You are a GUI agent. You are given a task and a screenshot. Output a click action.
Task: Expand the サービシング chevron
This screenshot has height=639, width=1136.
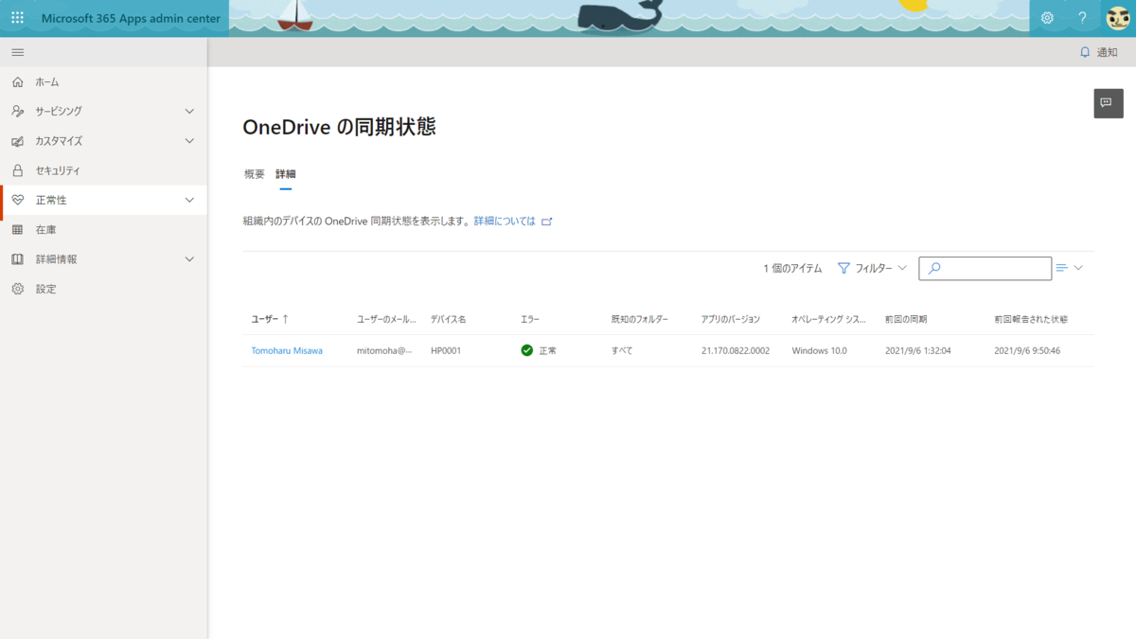coord(189,112)
